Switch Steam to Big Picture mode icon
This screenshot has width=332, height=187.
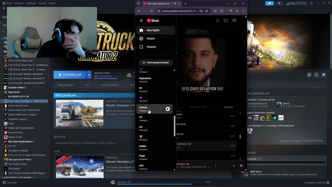[x=312, y=3]
